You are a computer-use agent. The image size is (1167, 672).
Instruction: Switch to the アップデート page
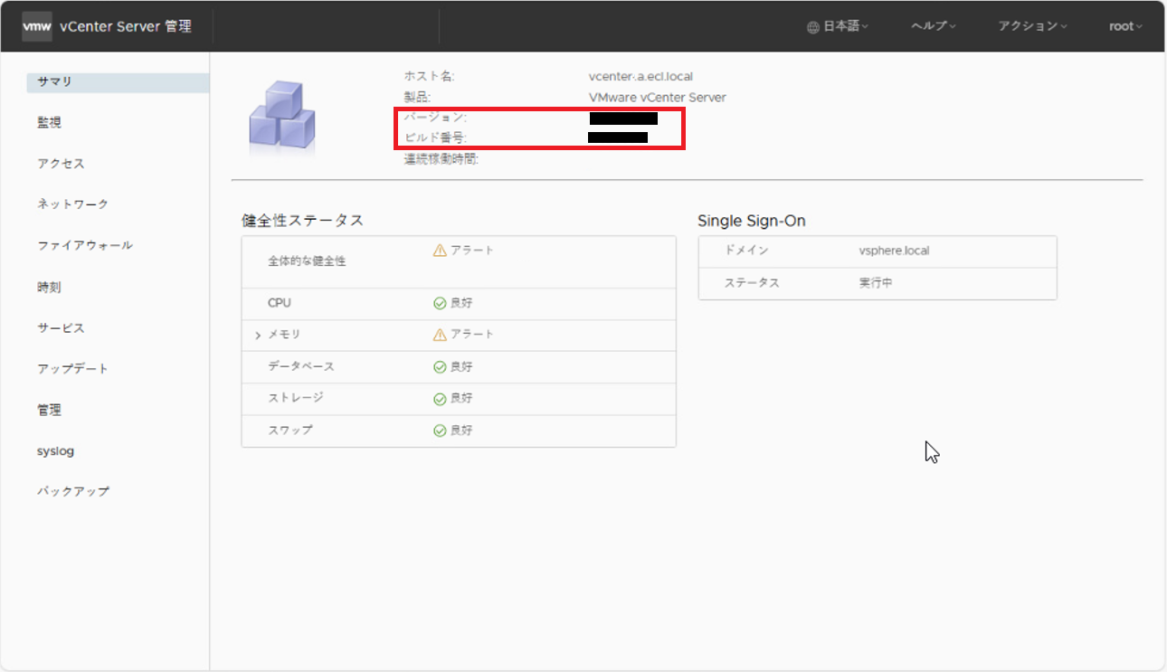[72, 369]
